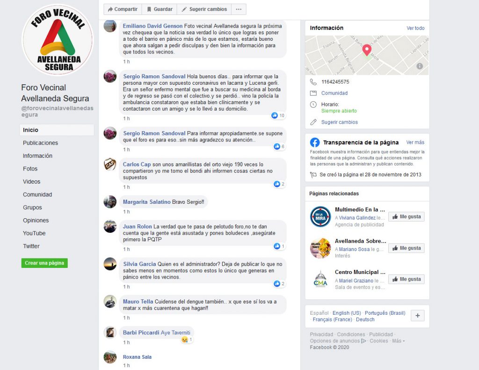
Task: Like the Multimedio En la page
Action: pyautogui.click(x=406, y=216)
